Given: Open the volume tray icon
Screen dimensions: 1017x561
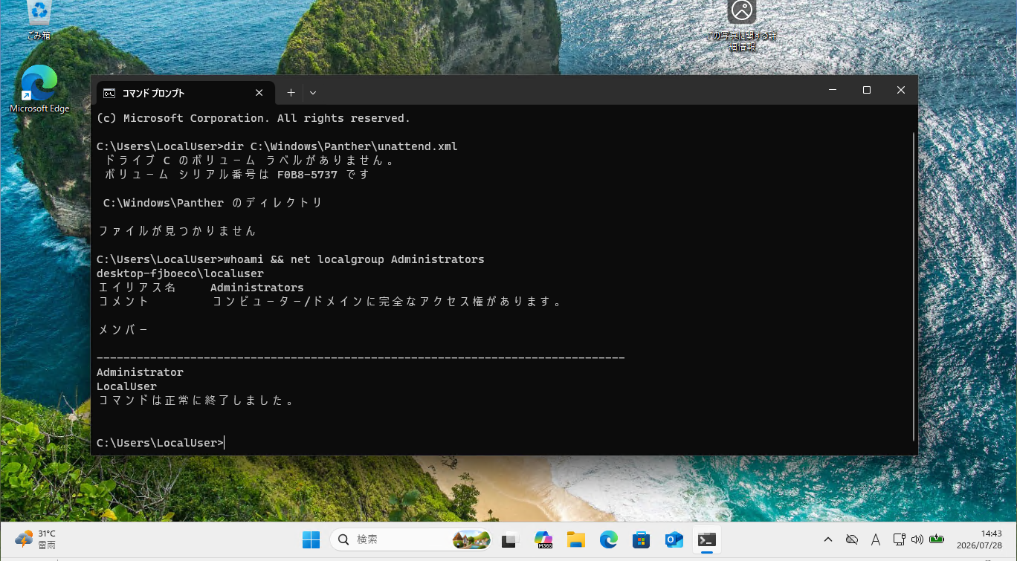Looking at the screenshot, I should coord(917,539).
